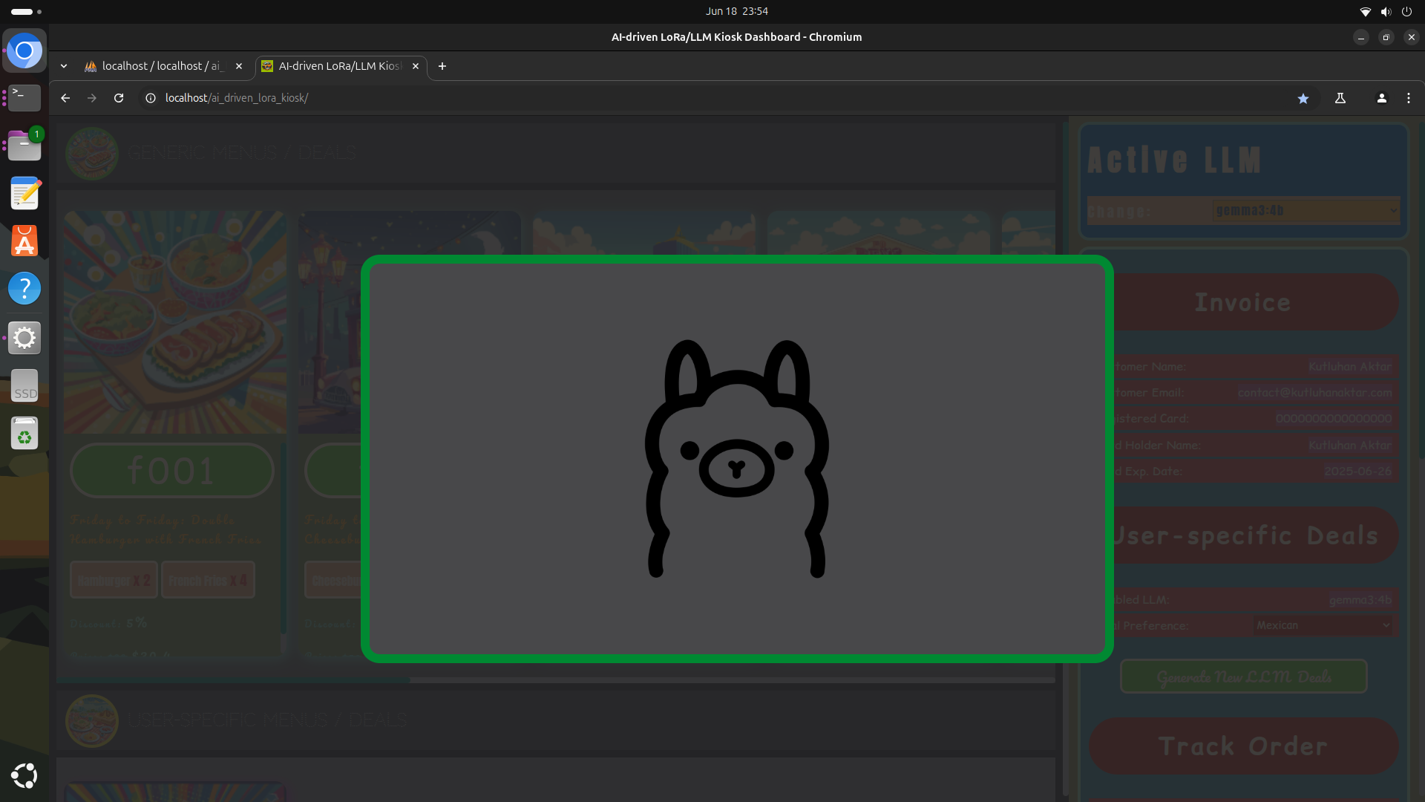1425x802 pixels.
Task: Open the Text Editor dock icon
Action: (x=24, y=194)
